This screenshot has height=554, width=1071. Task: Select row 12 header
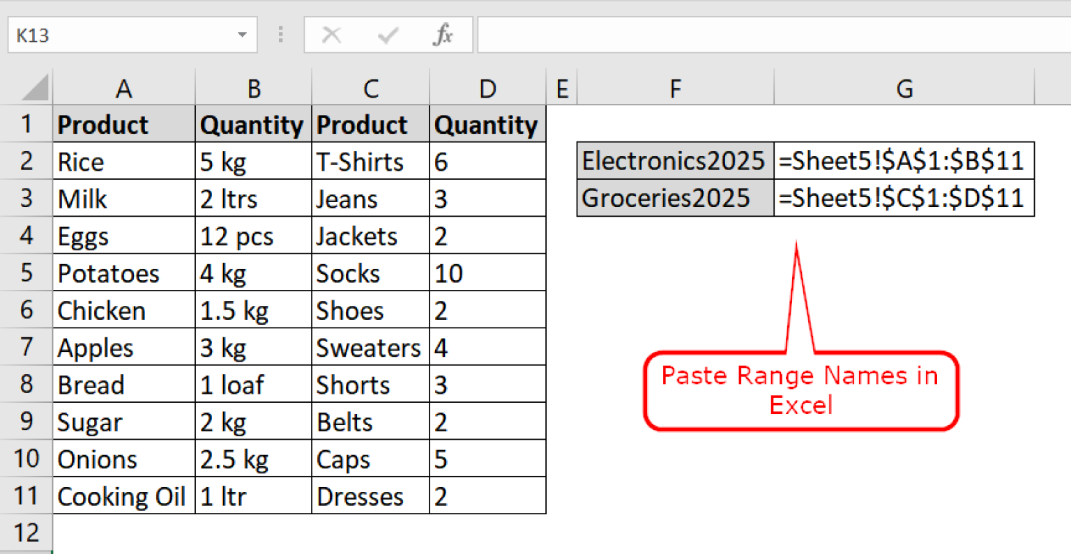click(26, 532)
